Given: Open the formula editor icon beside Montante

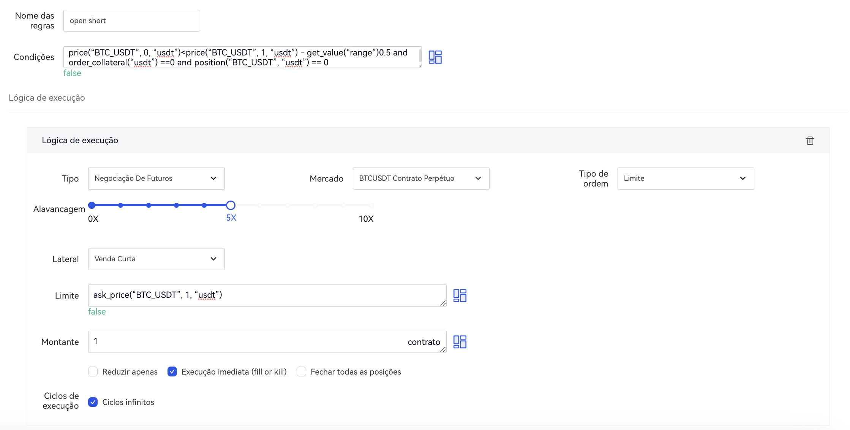Looking at the screenshot, I should coord(460,342).
